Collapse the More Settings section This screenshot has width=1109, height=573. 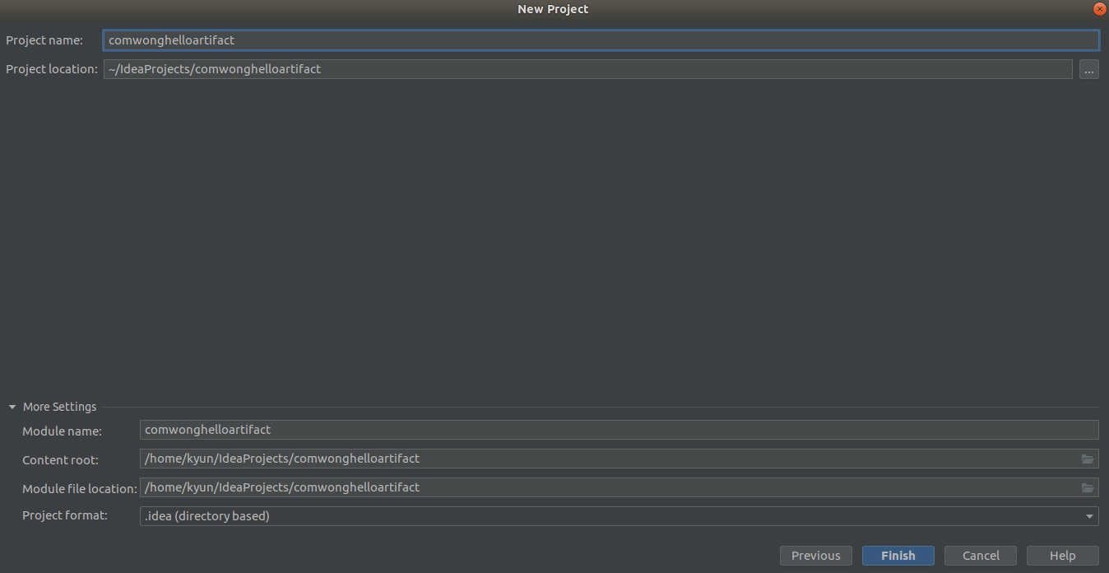click(12, 407)
